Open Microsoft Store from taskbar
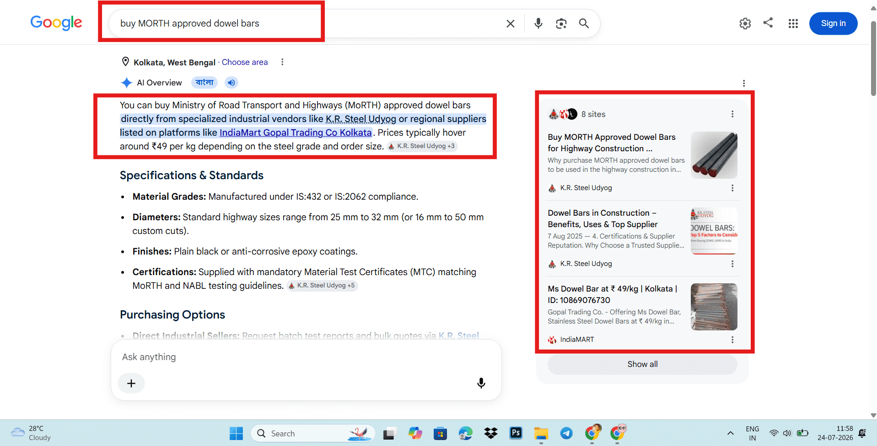 coord(440,433)
